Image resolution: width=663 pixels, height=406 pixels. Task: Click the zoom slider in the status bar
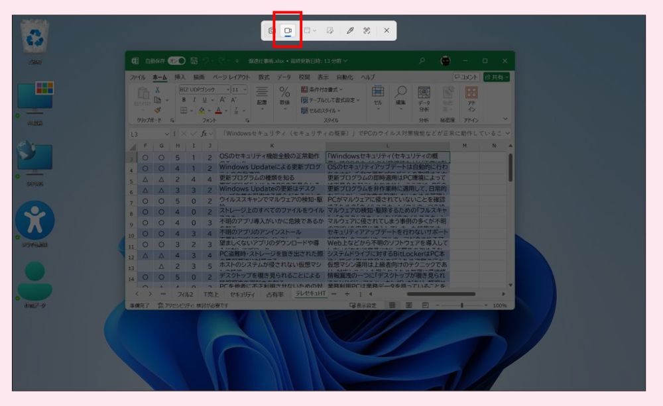(461, 305)
